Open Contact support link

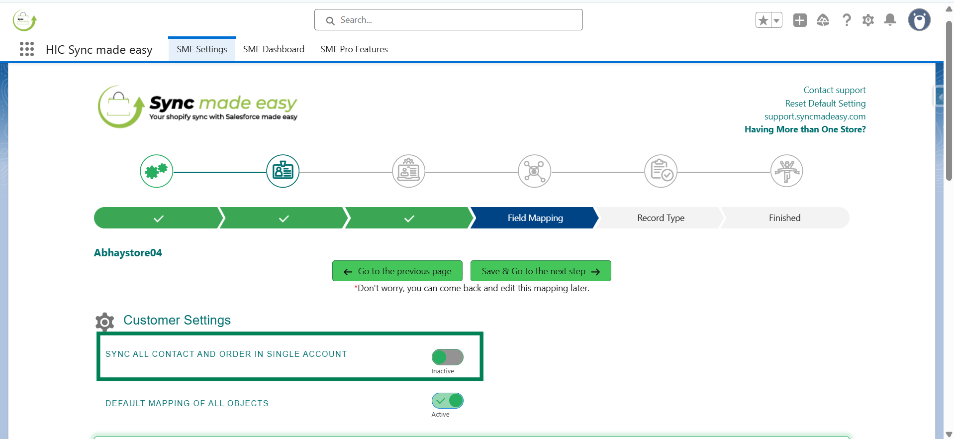click(835, 90)
